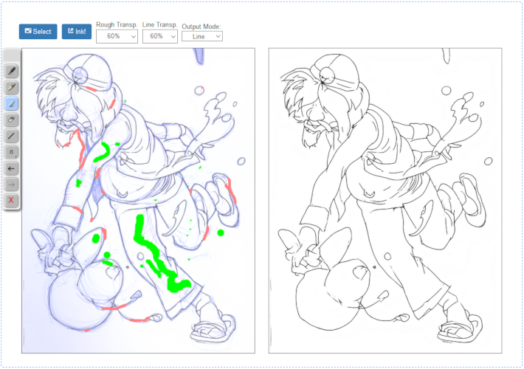524x369 pixels.
Task: Click the rough sketch canvas with green strokes
Action: coord(138,201)
